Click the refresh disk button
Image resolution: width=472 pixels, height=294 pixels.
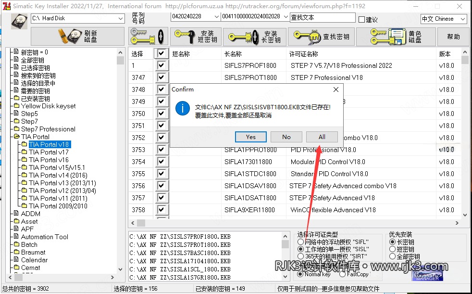coord(78,37)
